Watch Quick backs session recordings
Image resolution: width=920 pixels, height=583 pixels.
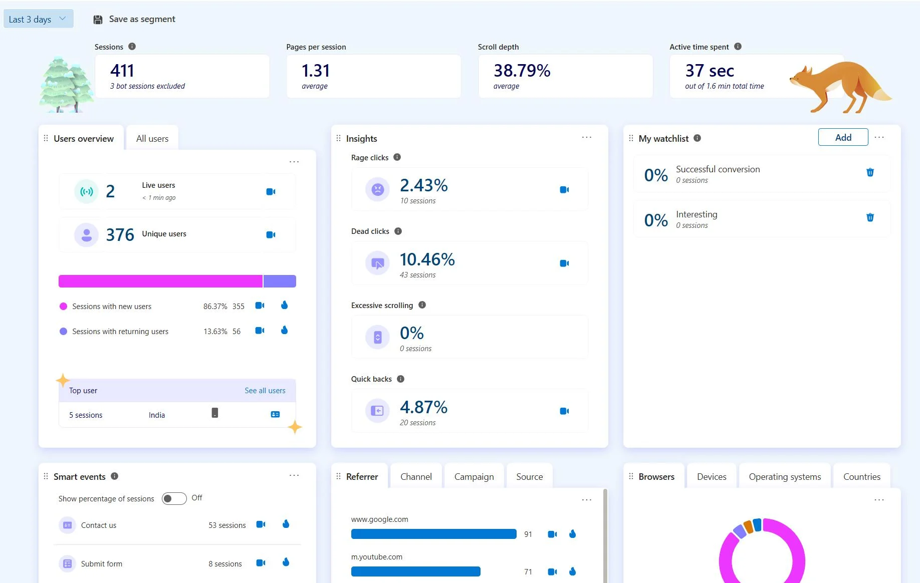pyautogui.click(x=564, y=411)
